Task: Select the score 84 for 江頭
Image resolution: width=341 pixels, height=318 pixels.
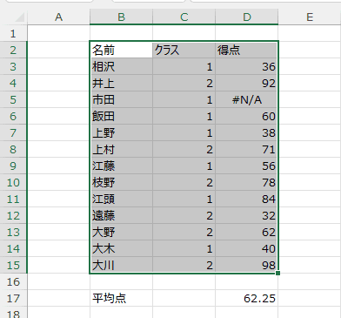Action: [x=247, y=199]
